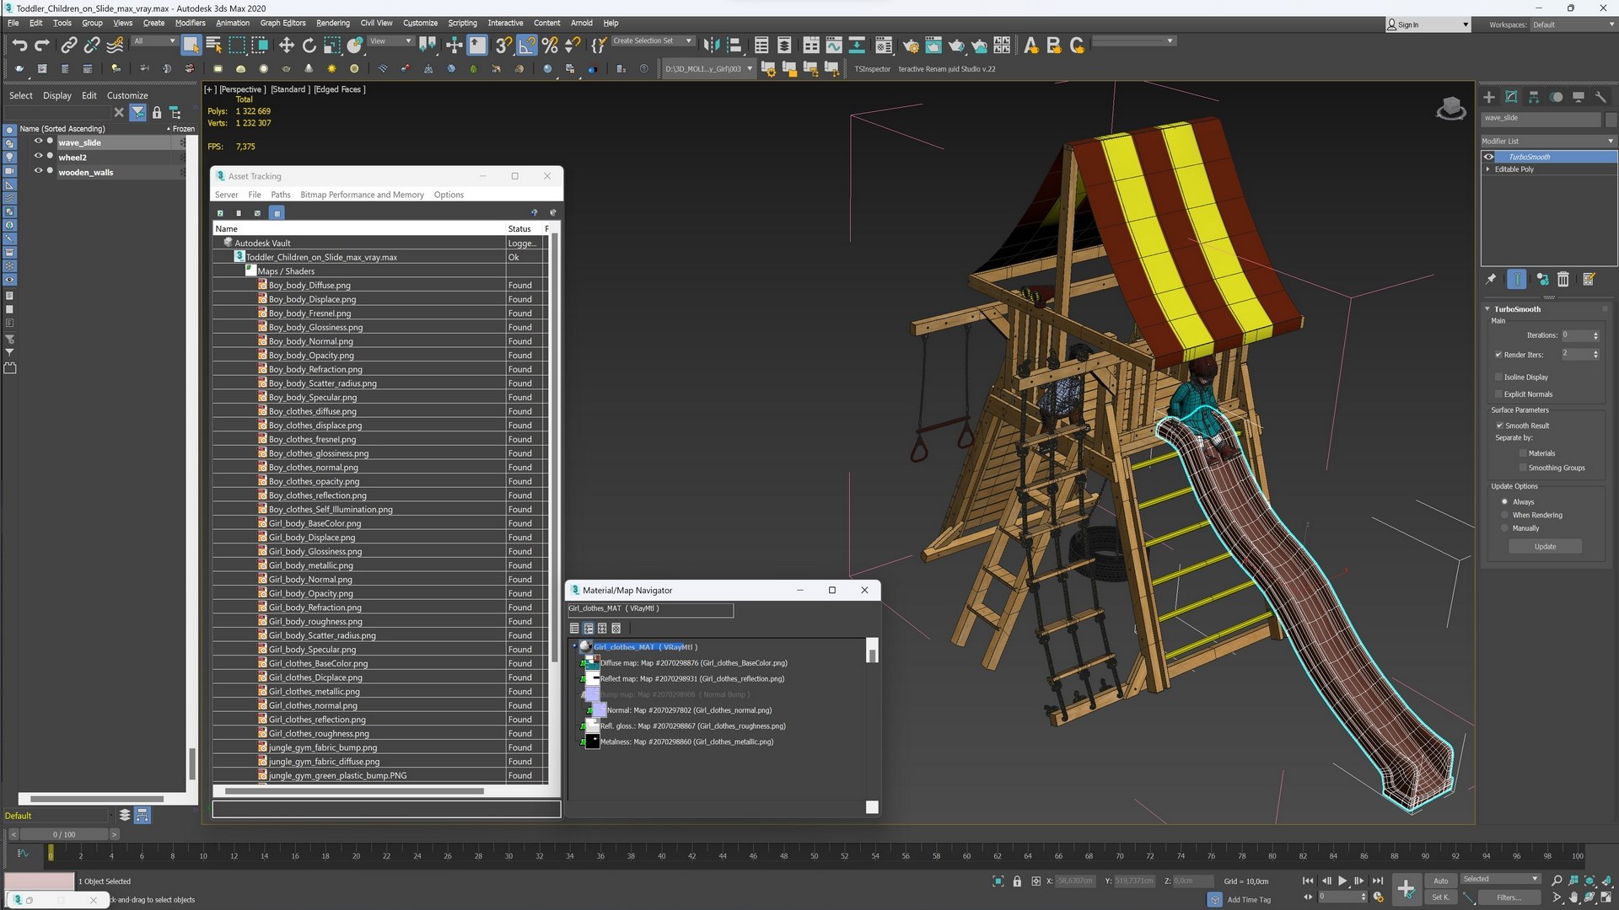
Task: Open the Curve Editor icon
Action: 834,45
